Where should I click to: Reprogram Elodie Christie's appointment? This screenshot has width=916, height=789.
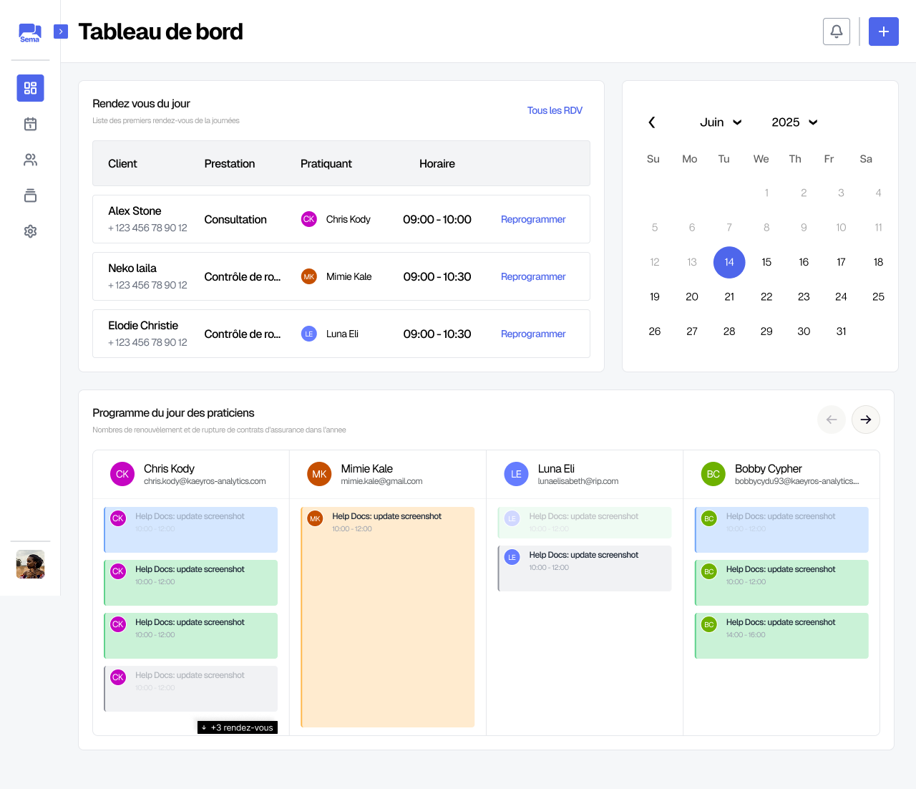pyautogui.click(x=533, y=334)
